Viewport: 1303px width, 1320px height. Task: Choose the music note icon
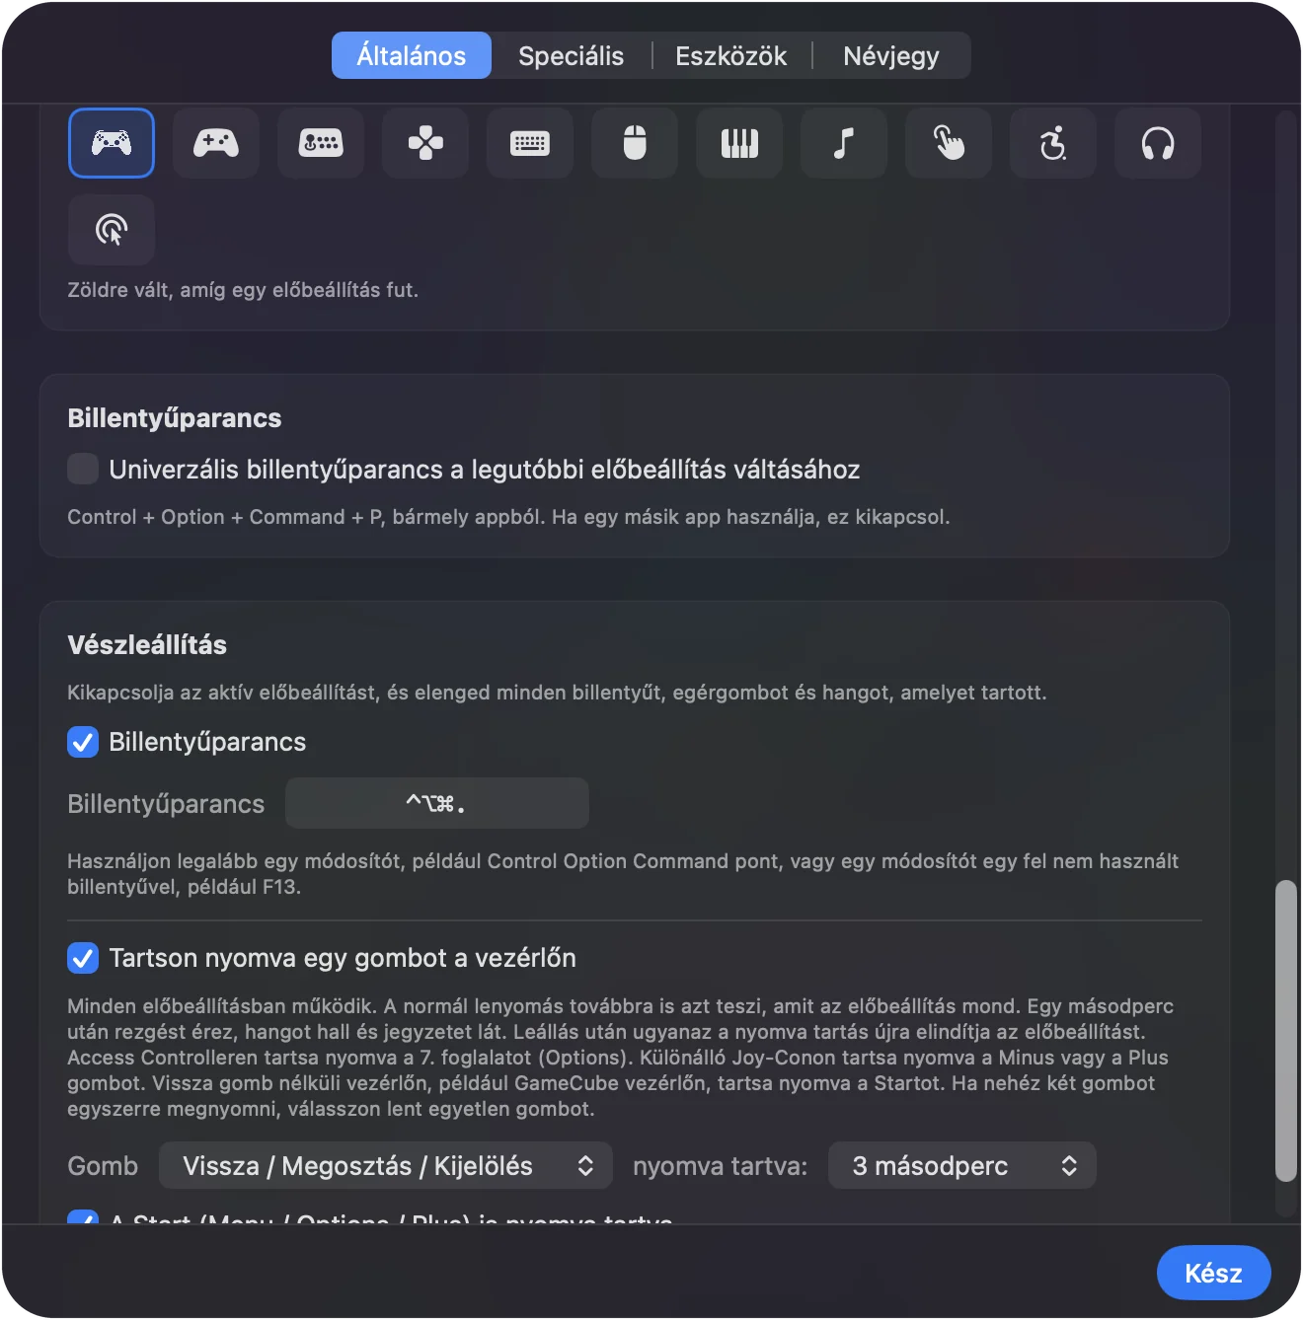[844, 143]
